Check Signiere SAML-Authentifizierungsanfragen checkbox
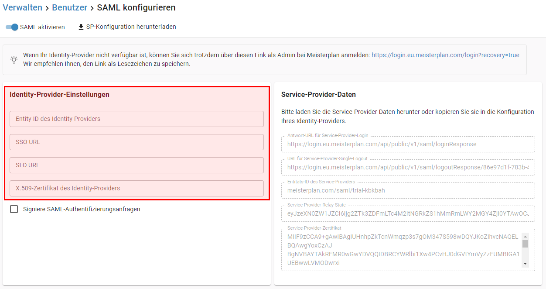 [x=14, y=209]
